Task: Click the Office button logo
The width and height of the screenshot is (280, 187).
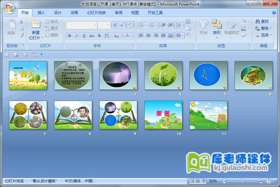Action: tap(10, 8)
